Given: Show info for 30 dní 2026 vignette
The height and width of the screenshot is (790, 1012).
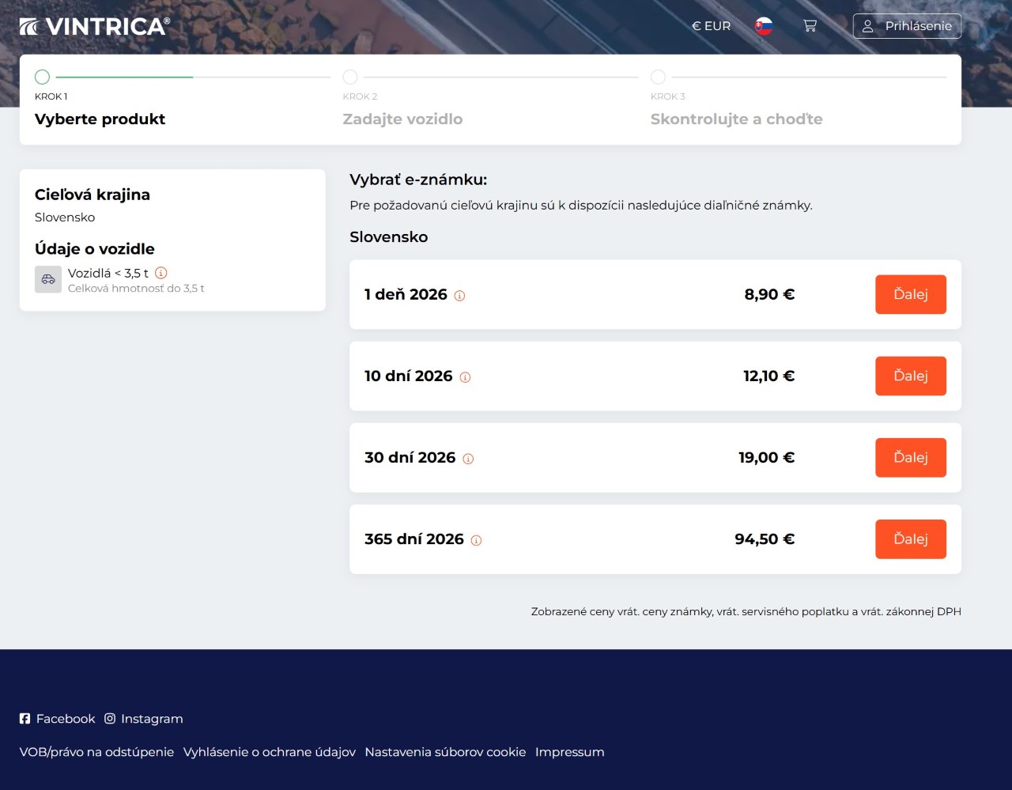Looking at the screenshot, I should (x=468, y=459).
